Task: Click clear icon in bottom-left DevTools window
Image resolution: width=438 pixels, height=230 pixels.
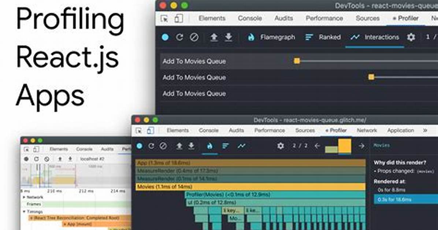Action: 47,159
